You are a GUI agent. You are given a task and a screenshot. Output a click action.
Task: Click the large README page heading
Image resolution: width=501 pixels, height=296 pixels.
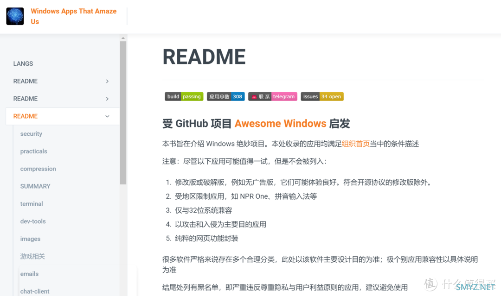(x=204, y=57)
